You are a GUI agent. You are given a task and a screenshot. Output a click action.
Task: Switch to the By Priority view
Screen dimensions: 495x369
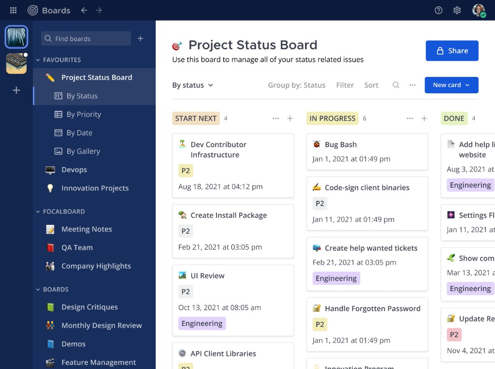94,114
